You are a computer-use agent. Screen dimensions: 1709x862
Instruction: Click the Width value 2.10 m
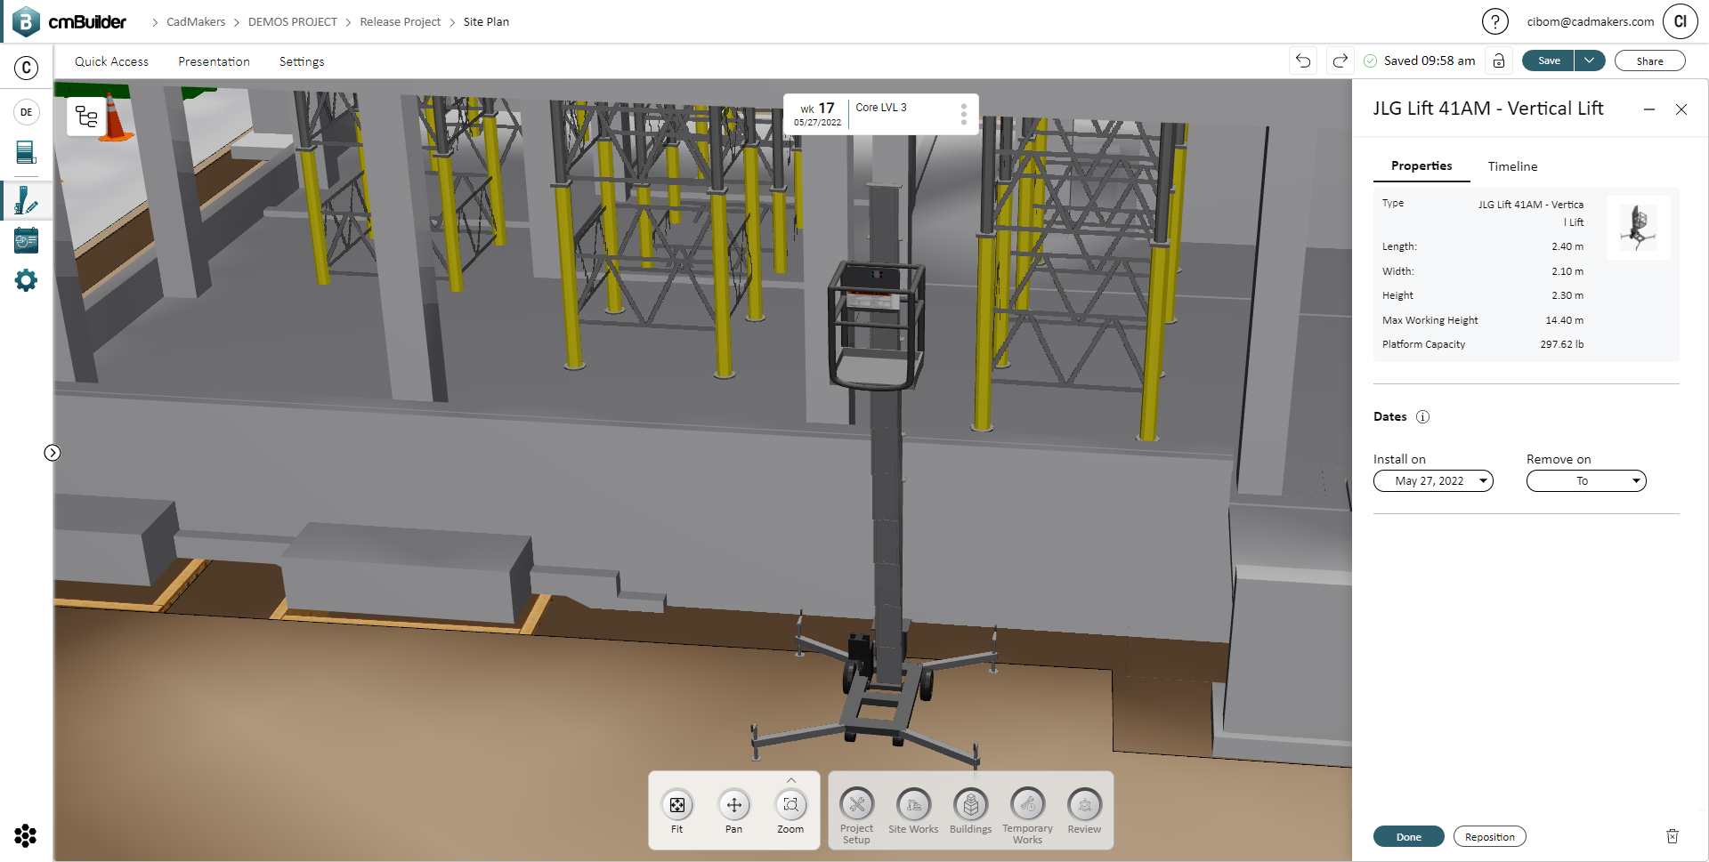(x=1567, y=271)
